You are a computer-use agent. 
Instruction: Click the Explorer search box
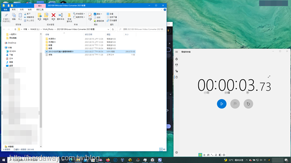click(141, 29)
